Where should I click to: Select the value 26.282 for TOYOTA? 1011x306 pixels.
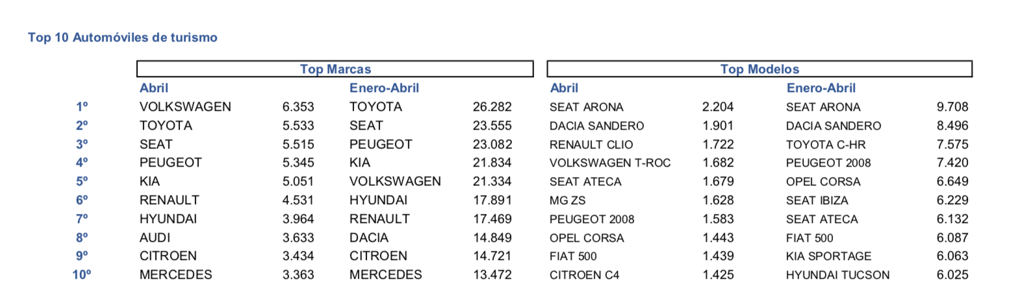493,107
